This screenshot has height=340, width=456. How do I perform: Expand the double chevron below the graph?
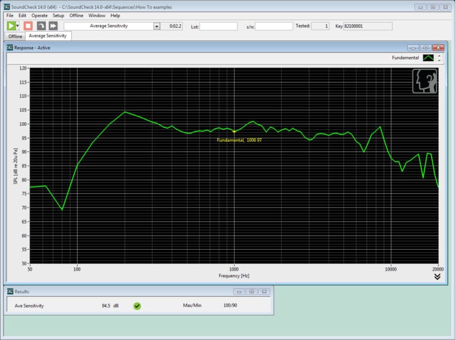438,277
